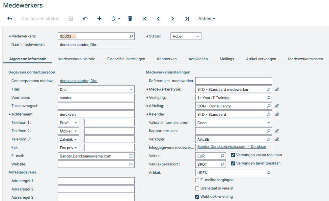Open the Medewerkers historie tab

(x=77, y=59)
